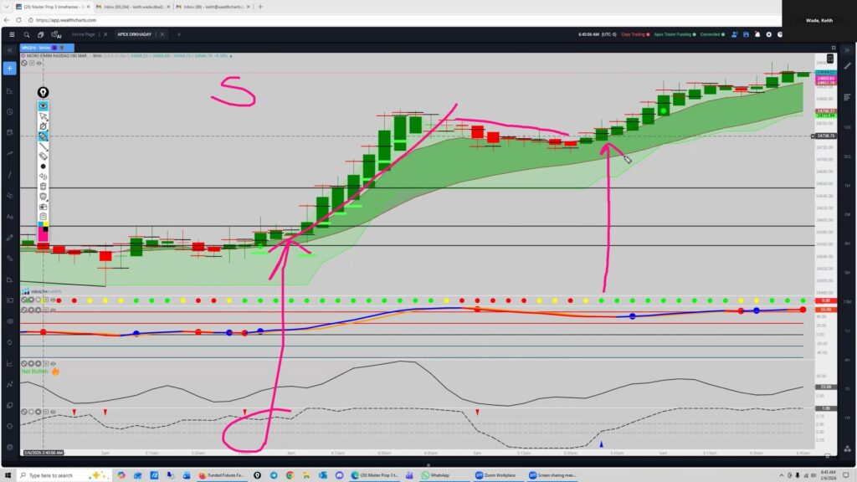Screen dimensions: 857x482
Task: Select the eraser tool in the annotation toolbar
Action: pyautogui.click(x=43, y=156)
